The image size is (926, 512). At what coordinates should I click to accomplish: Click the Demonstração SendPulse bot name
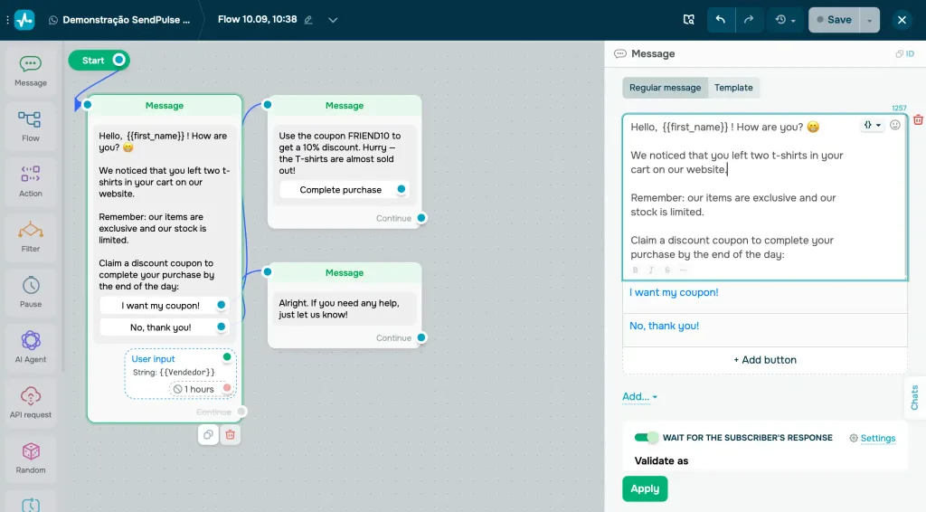(x=127, y=20)
